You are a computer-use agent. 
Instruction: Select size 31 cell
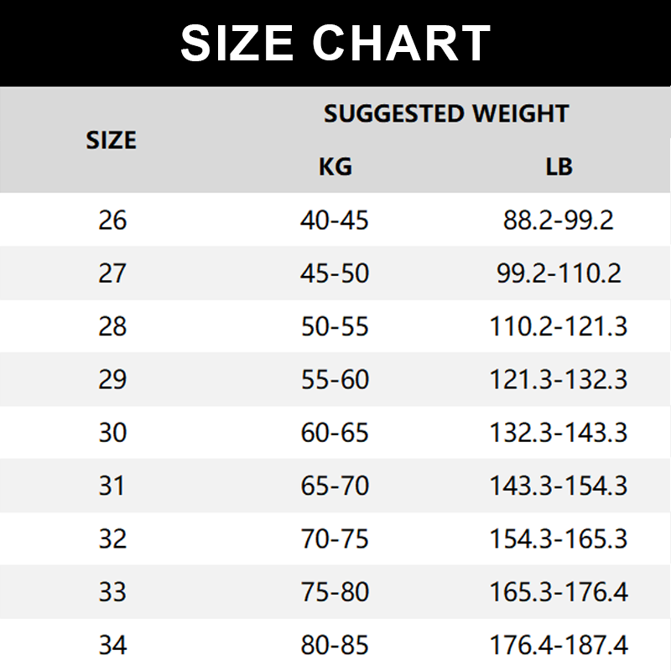click(112, 486)
